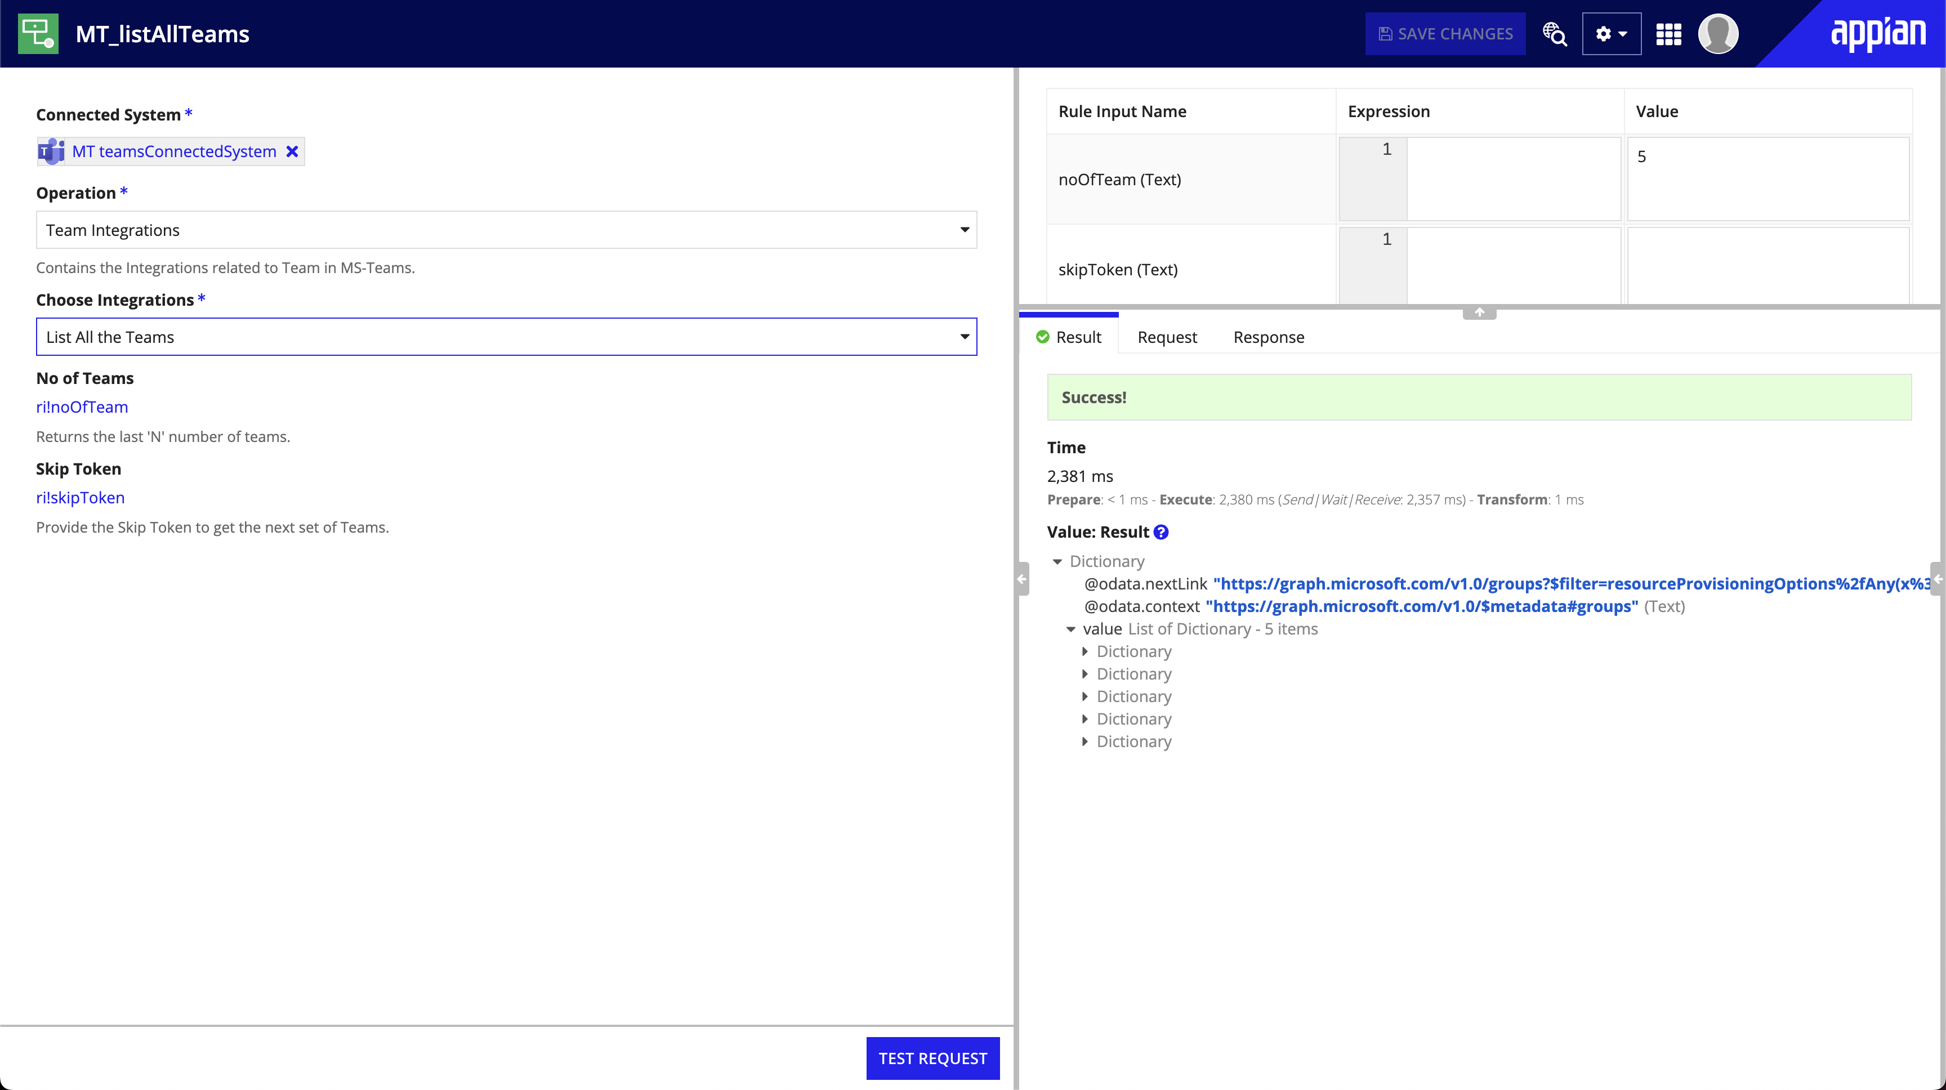Open the globe search icon
The image size is (1946, 1090).
(x=1554, y=34)
